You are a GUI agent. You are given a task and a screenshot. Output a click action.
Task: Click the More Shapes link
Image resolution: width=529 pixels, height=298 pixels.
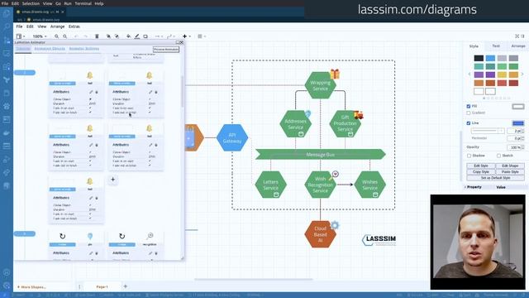coord(31,287)
